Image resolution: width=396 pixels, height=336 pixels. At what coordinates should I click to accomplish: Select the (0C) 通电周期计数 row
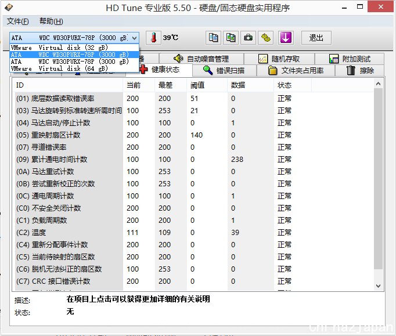pyautogui.click(x=193, y=196)
